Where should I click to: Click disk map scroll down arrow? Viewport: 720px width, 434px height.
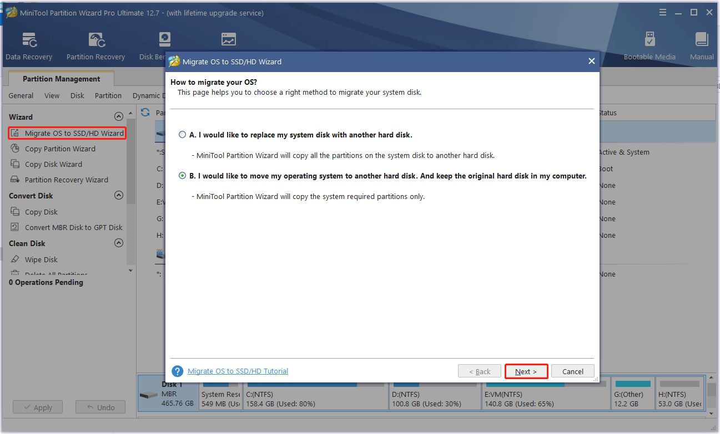[711, 413]
